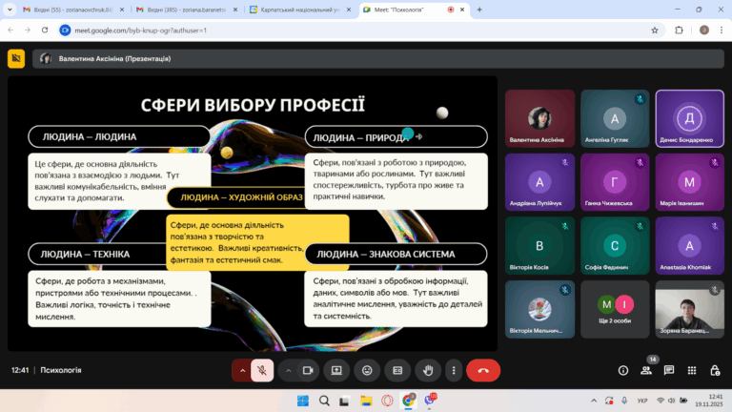Leave call with red hang-up button
Screen dimensions: 732x412
(483, 370)
